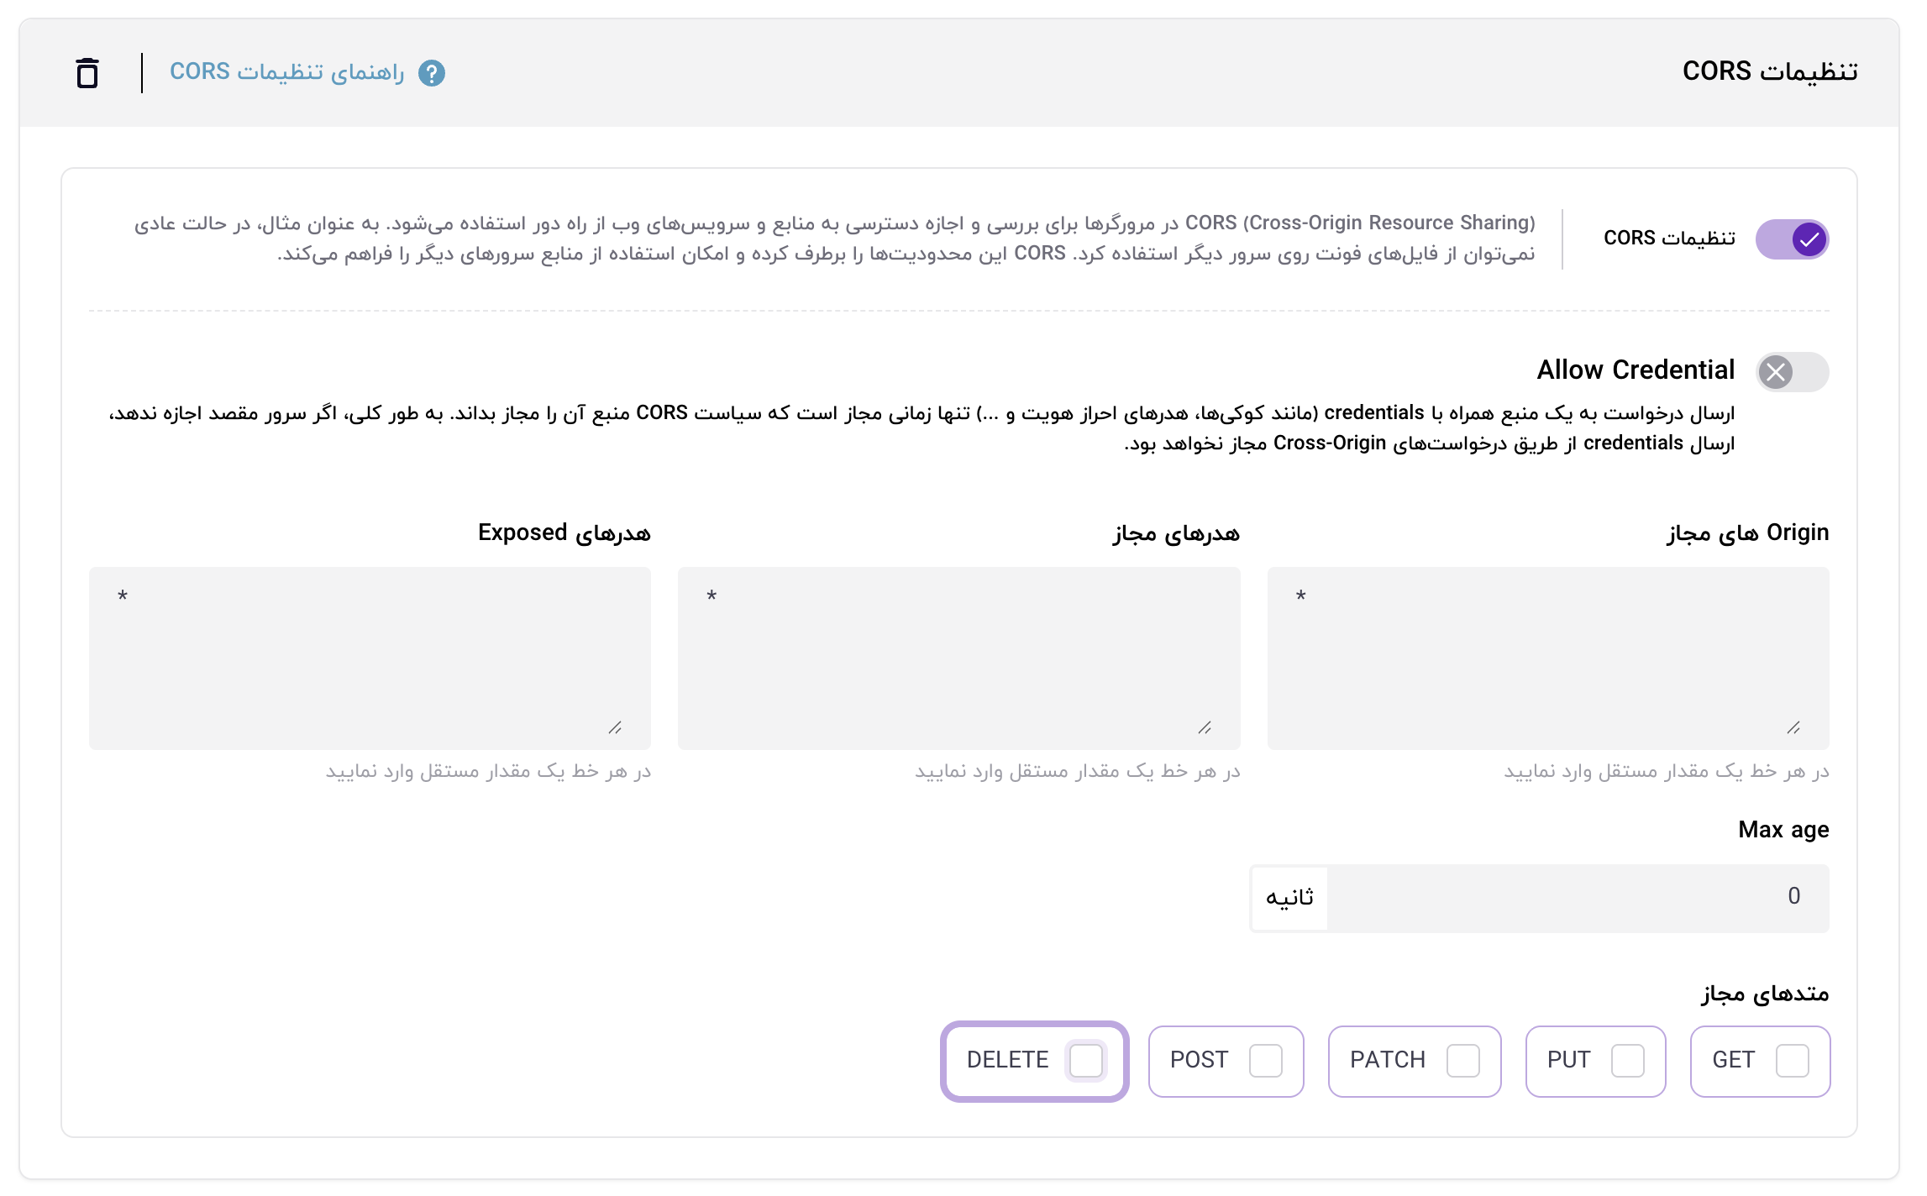
Task: Check the GET method checkbox
Action: [1792, 1061]
